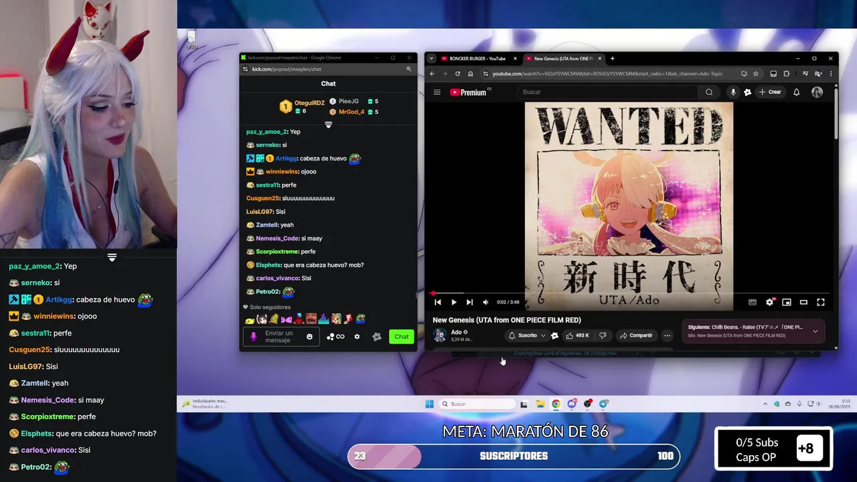Image resolution: width=857 pixels, height=482 pixels.
Task: Reload the YouTube page
Action: (458, 74)
